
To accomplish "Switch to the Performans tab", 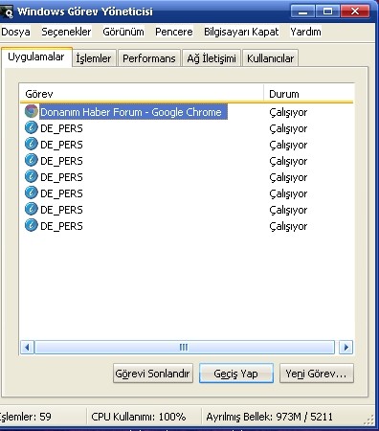I will (x=149, y=58).
